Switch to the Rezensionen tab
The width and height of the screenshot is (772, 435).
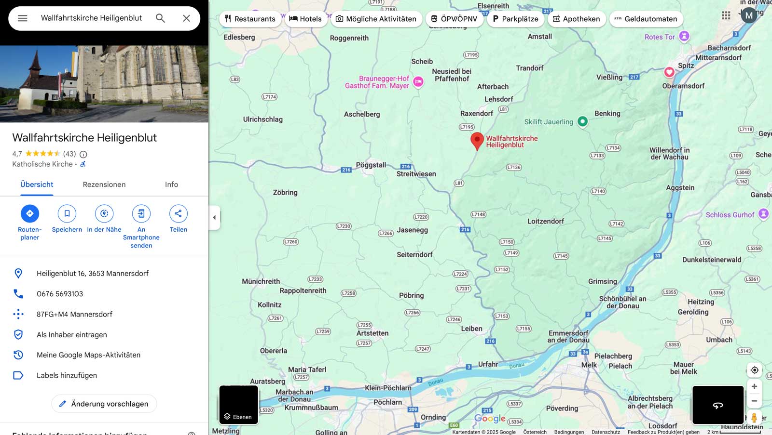(x=104, y=185)
